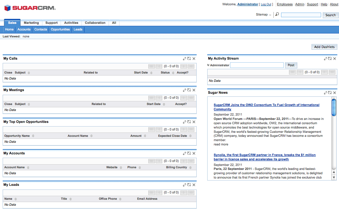Edit the My Calls dashlet
Screen dimensions: 339x212
point(185,59)
